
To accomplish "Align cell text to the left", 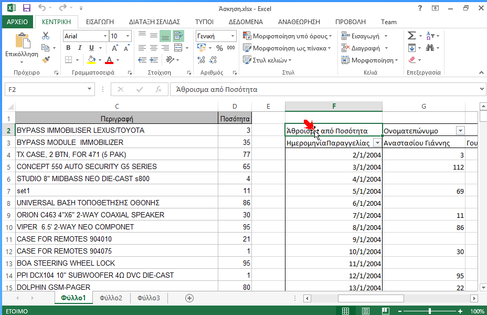I will point(142,48).
